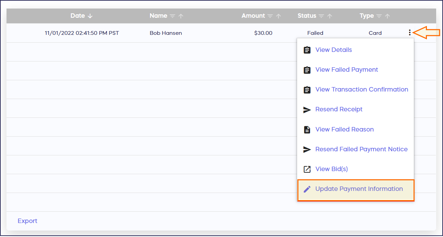Click the Type column header label
This screenshot has width=443, height=237.
367,16
